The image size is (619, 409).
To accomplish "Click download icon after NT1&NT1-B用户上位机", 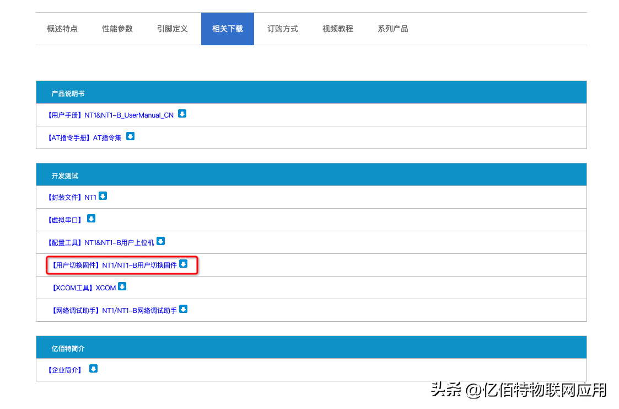I will [160, 241].
